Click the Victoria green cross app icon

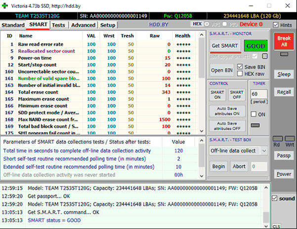[5, 5]
